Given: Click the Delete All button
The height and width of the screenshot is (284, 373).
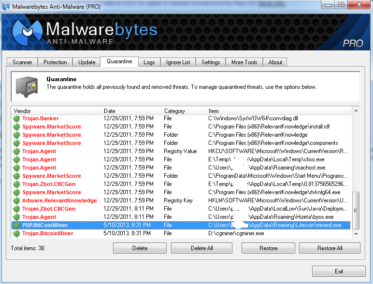Looking at the screenshot, I should (202, 248).
